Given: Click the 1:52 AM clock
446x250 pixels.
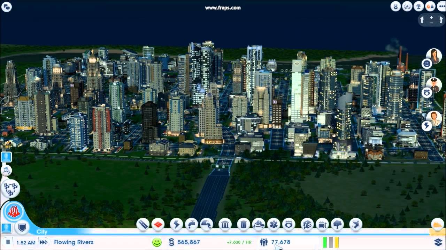Looking at the screenshot, I should point(26,242).
